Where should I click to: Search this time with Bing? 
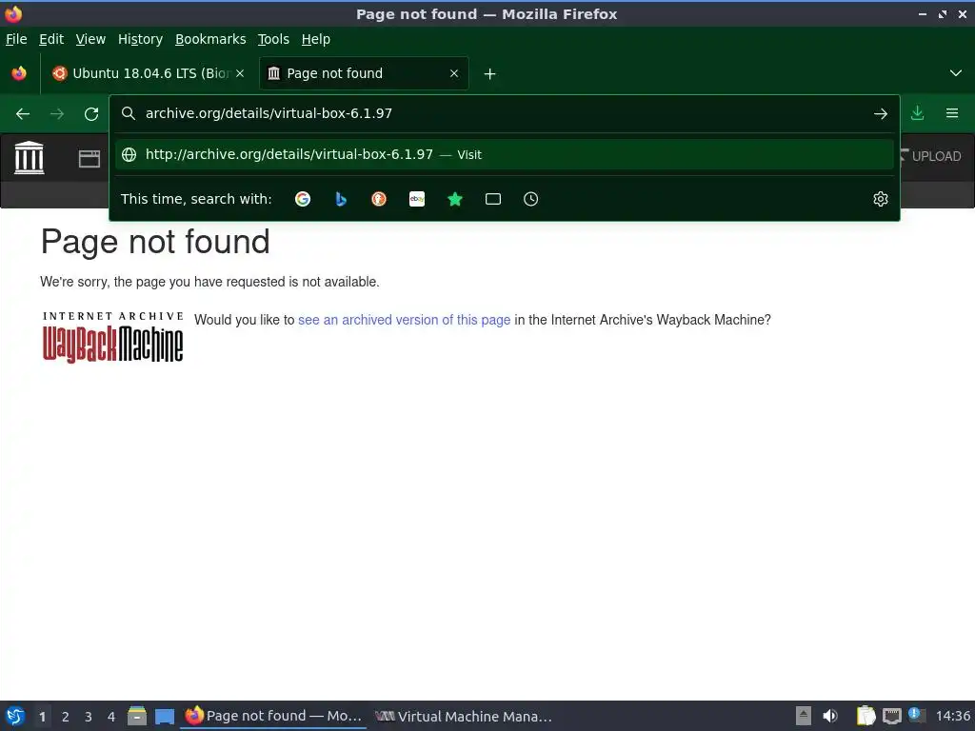click(x=341, y=199)
